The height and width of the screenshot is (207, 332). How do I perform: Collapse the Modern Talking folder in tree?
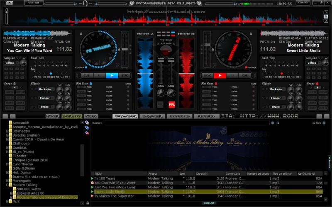point(7,185)
